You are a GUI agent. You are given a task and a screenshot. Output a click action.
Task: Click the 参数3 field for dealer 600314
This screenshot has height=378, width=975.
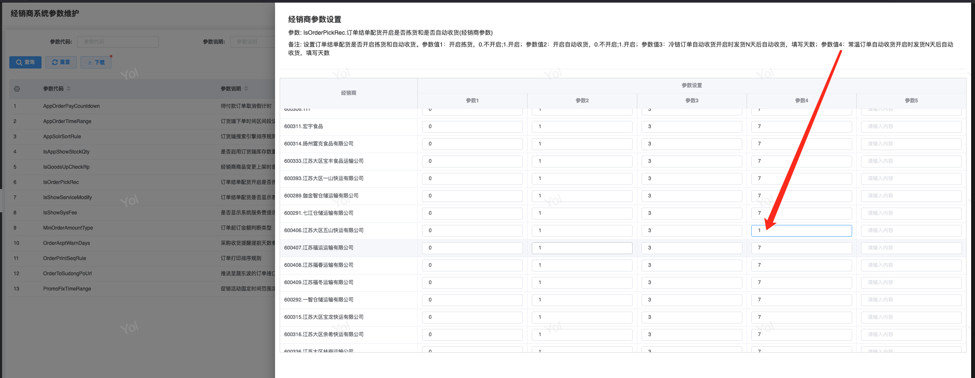coord(692,144)
